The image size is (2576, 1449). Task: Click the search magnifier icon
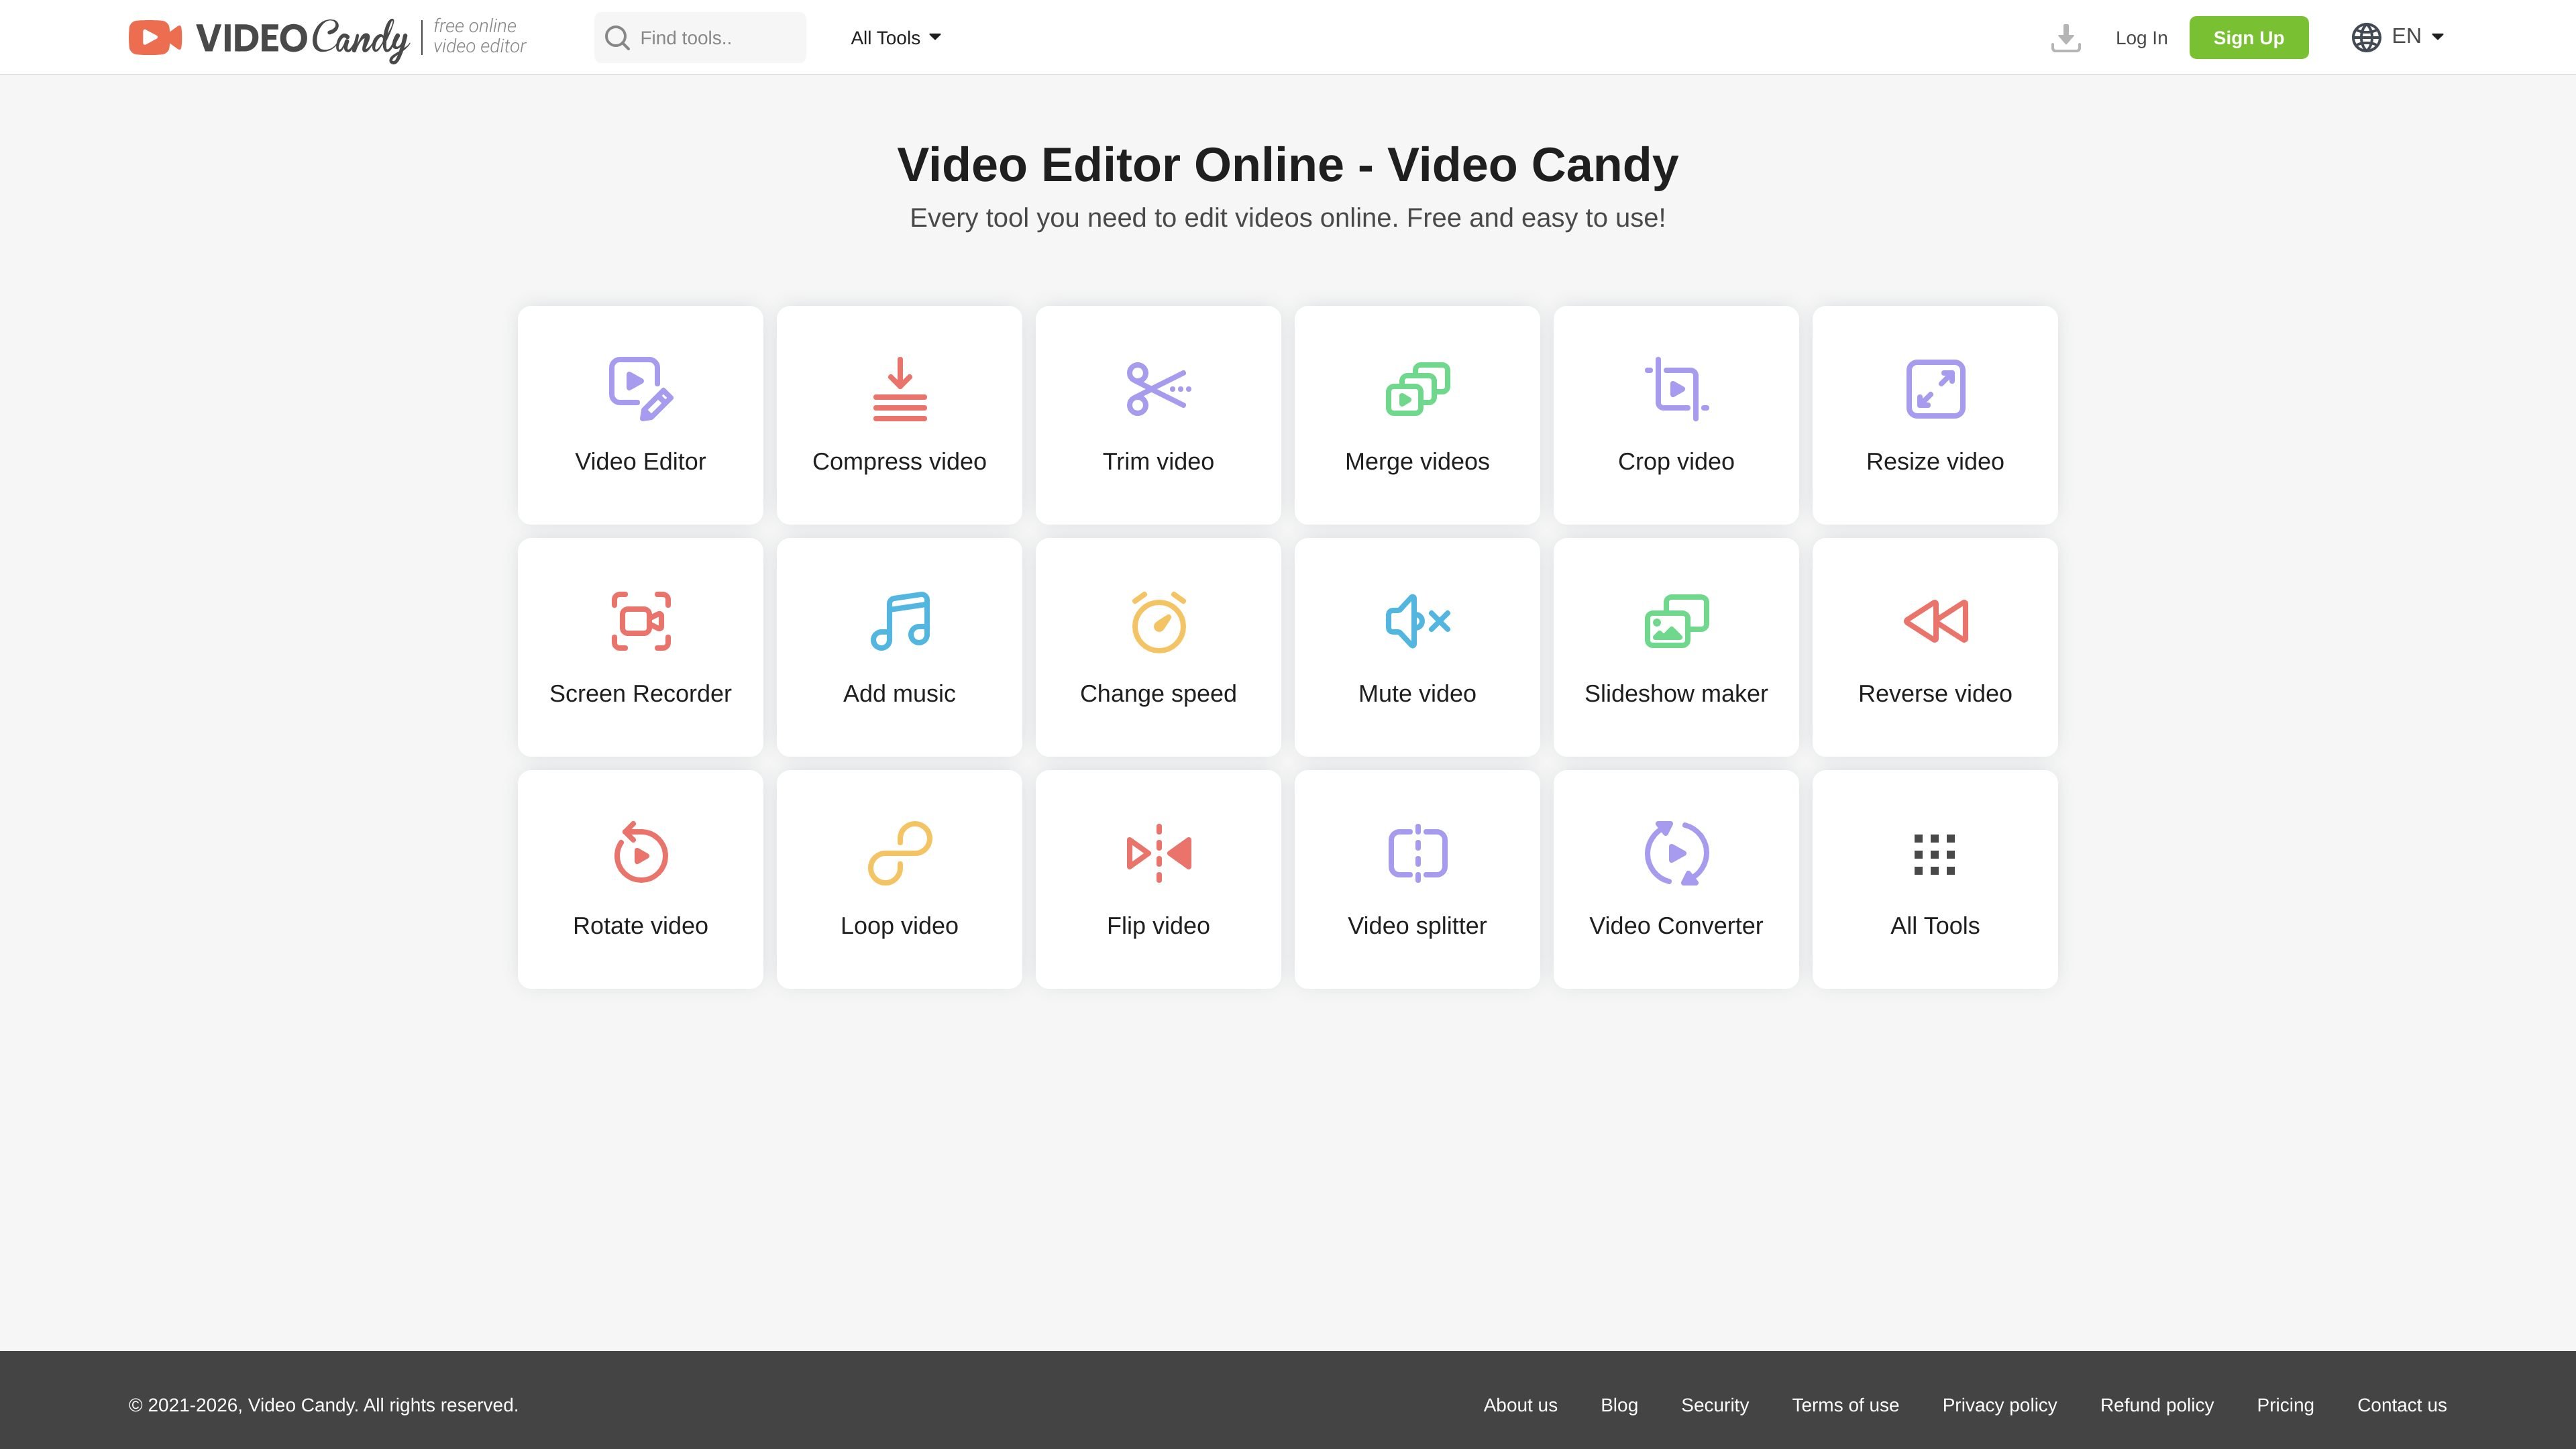point(617,38)
